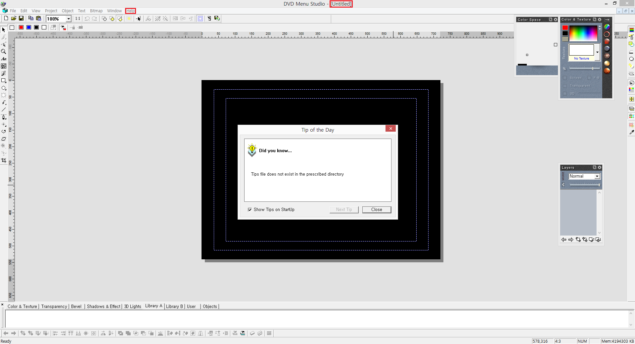Click the left arrow icon in the Layers panel
The width and height of the screenshot is (635, 344).
(564, 240)
